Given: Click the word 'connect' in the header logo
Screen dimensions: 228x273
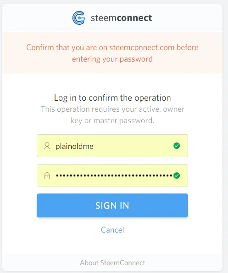Looking at the screenshot, I should [134, 18].
